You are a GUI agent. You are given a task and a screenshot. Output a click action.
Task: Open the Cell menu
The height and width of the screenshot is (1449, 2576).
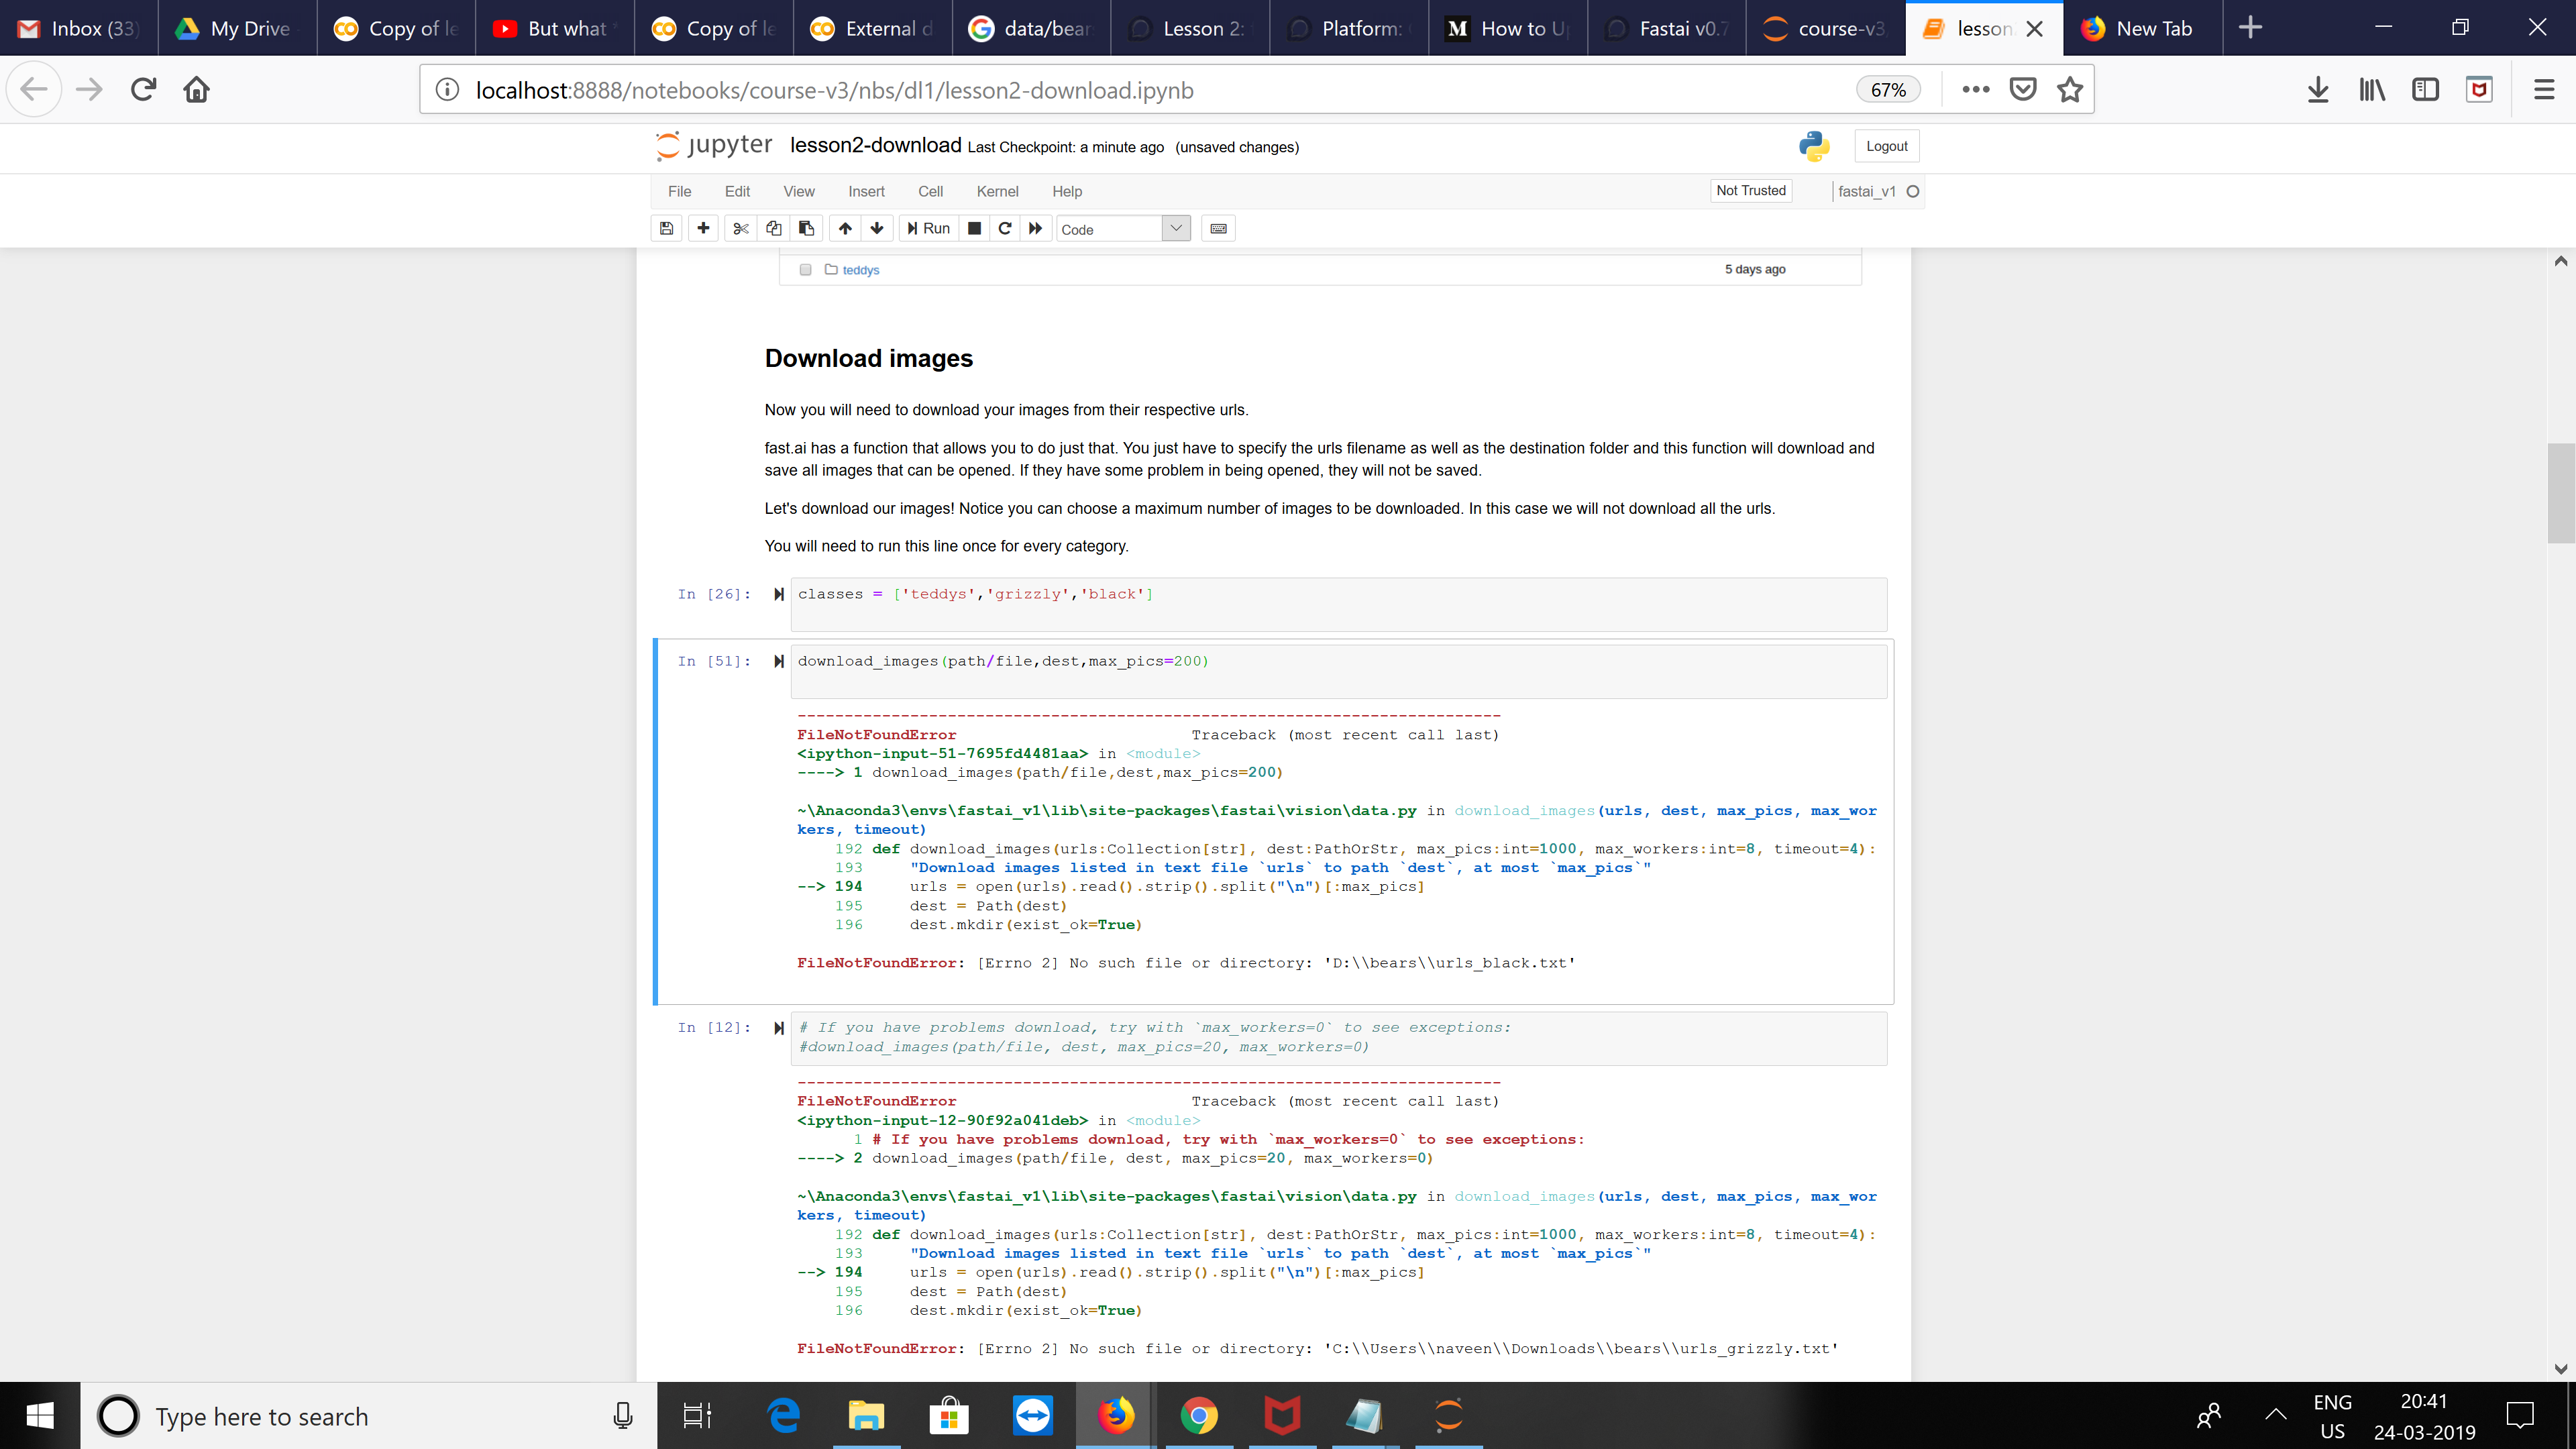[930, 191]
